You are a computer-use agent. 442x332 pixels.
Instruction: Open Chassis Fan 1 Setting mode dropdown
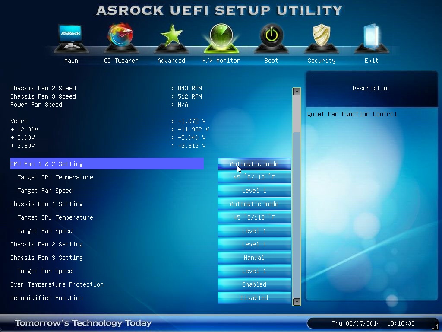pyautogui.click(x=254, y=204)
